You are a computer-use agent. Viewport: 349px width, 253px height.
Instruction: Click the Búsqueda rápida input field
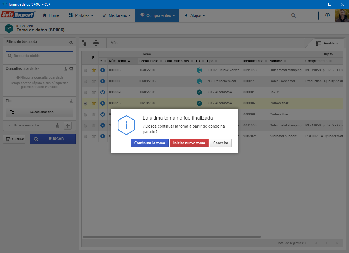pyautogui.click(x=39, y=56)
